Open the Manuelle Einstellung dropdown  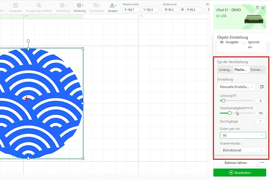click(x=237, y=87)
